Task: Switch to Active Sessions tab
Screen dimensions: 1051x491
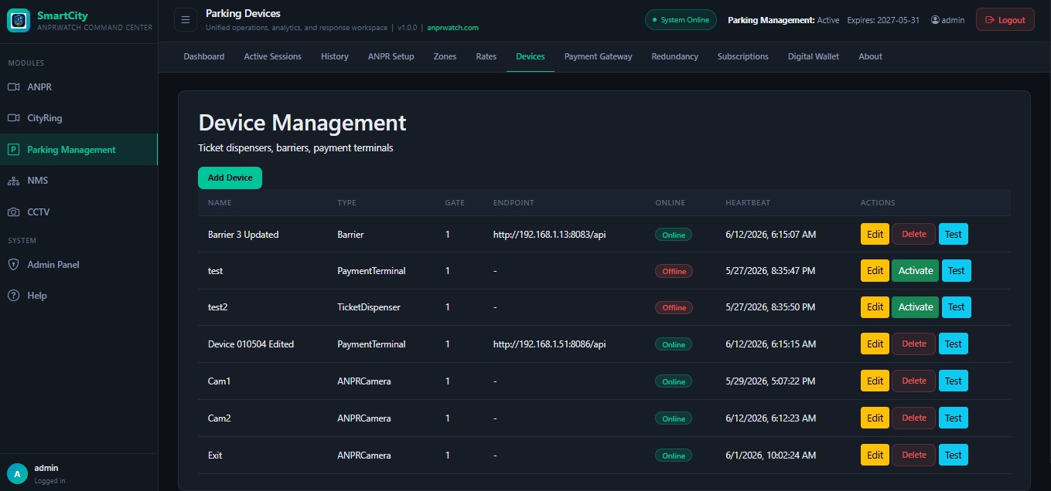Action: pos(273,56)
